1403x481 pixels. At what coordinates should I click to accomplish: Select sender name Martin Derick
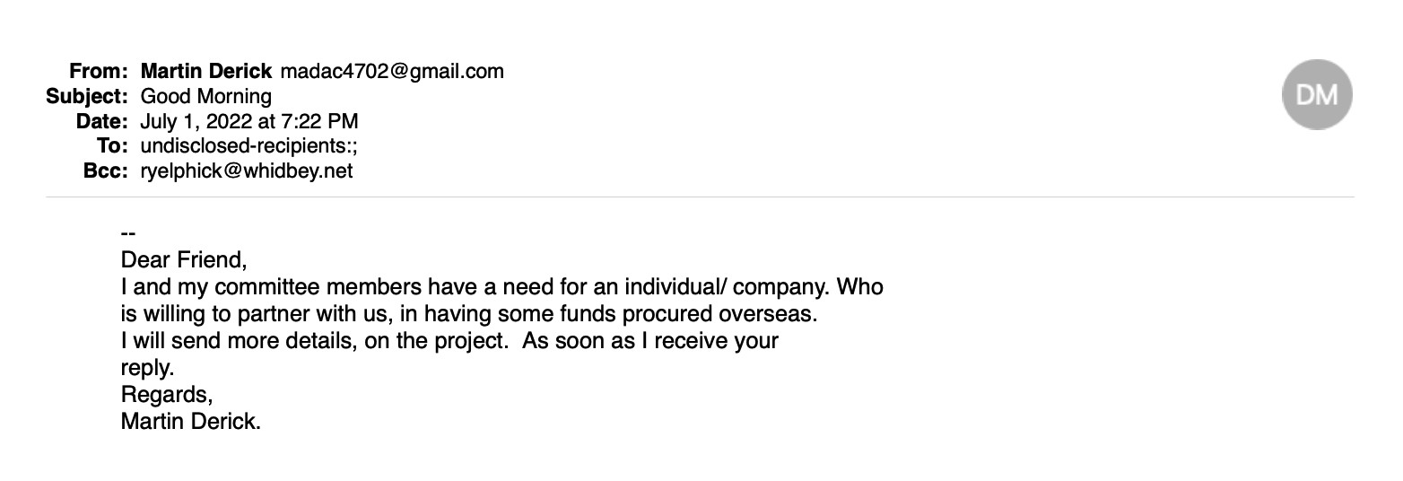pyautogui.click(x=206, y=71)
